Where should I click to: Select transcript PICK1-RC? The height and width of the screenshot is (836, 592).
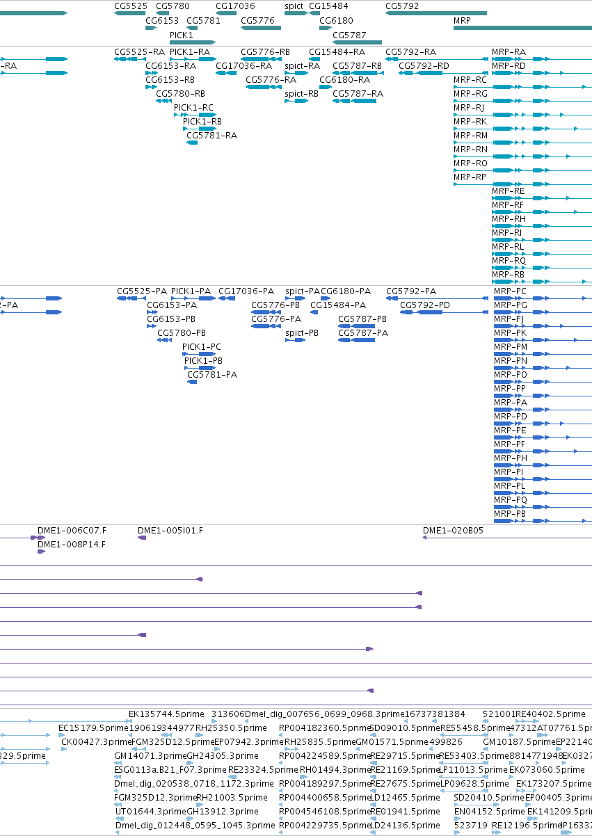pos(194,108)
